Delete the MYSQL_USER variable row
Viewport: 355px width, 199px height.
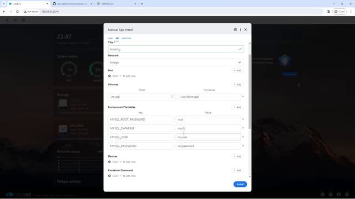pyautogui.click(x=243, y=137)
